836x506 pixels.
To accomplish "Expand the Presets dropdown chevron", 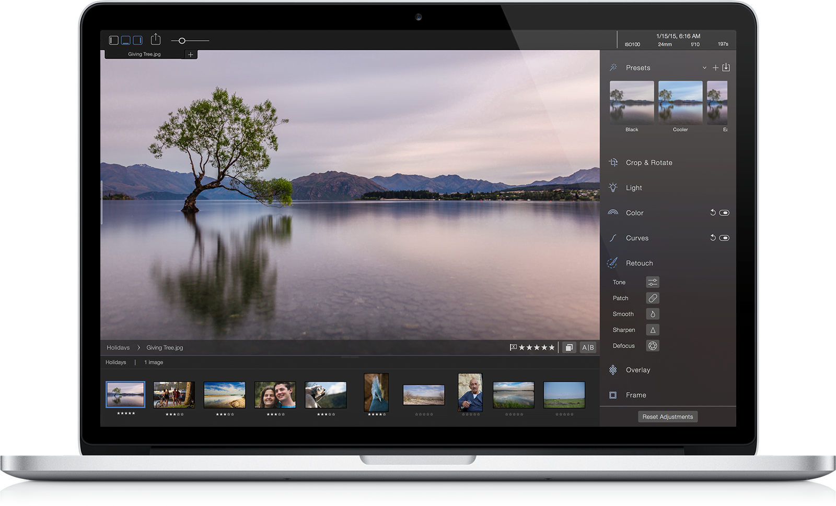I will [x=704, y=68].
